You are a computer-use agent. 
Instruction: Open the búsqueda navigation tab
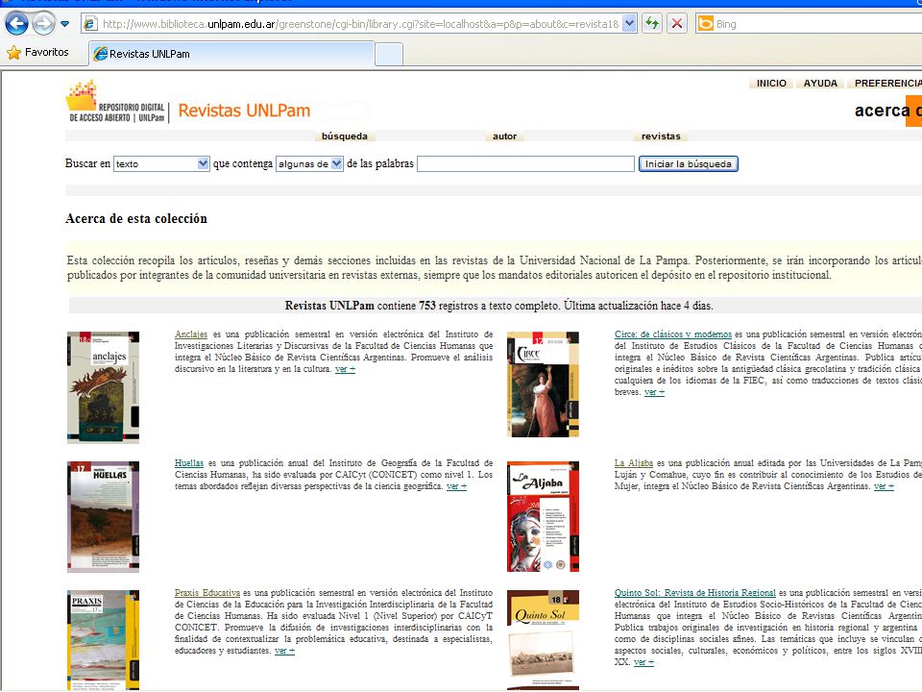[345, 136]
